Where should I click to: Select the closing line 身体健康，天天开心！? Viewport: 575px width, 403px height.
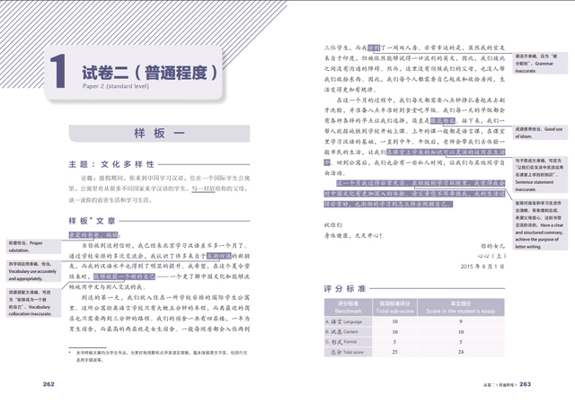[x=353, y=235]
